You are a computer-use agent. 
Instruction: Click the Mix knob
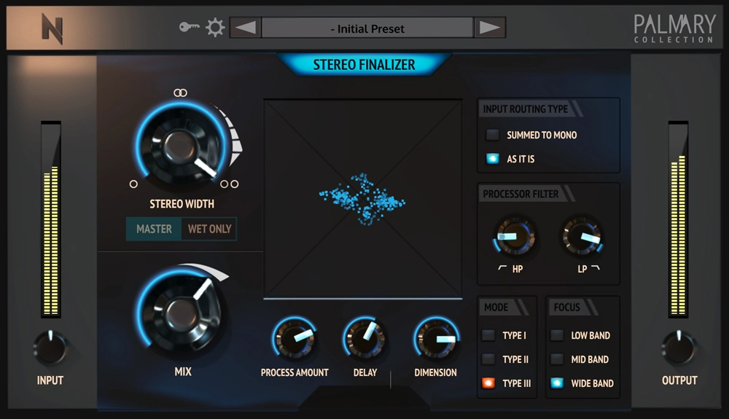(x=179, y=312)
